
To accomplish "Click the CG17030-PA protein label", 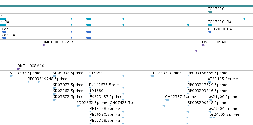I will 220,29.
